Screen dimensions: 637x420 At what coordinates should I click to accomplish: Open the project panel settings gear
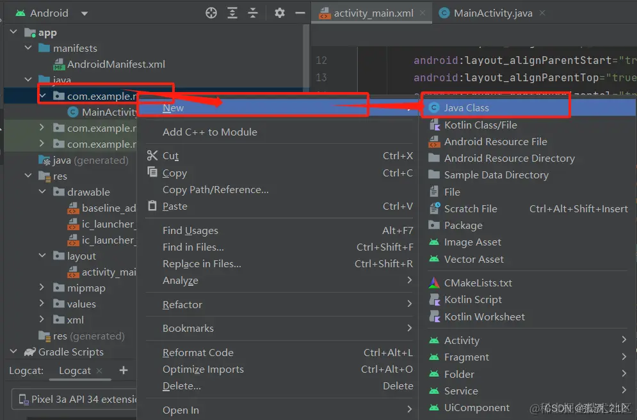pos(280,13)
